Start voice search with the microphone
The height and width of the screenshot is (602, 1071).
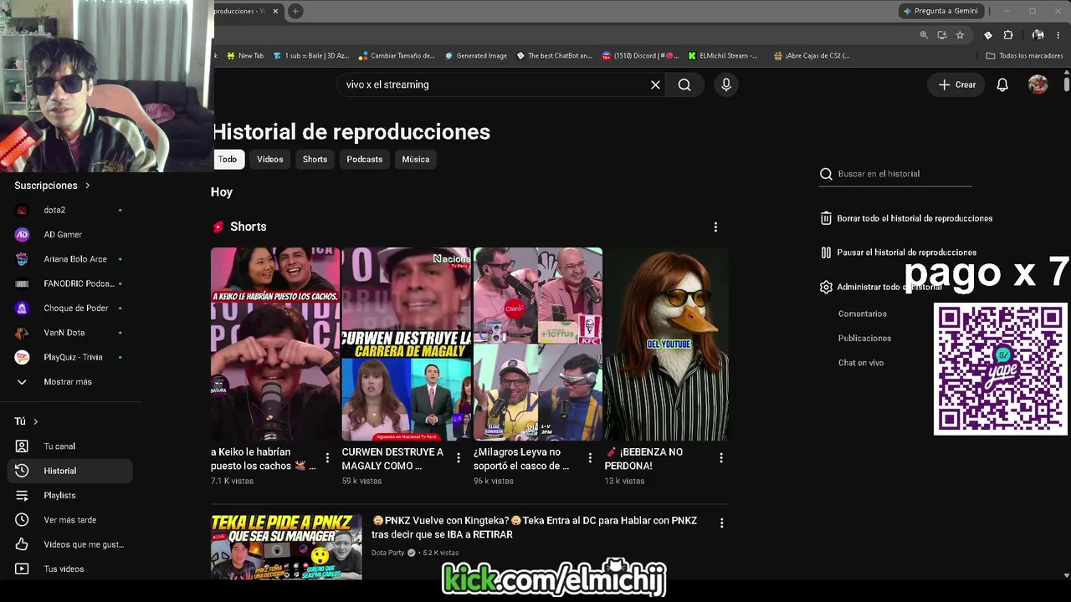coord(726,84)
